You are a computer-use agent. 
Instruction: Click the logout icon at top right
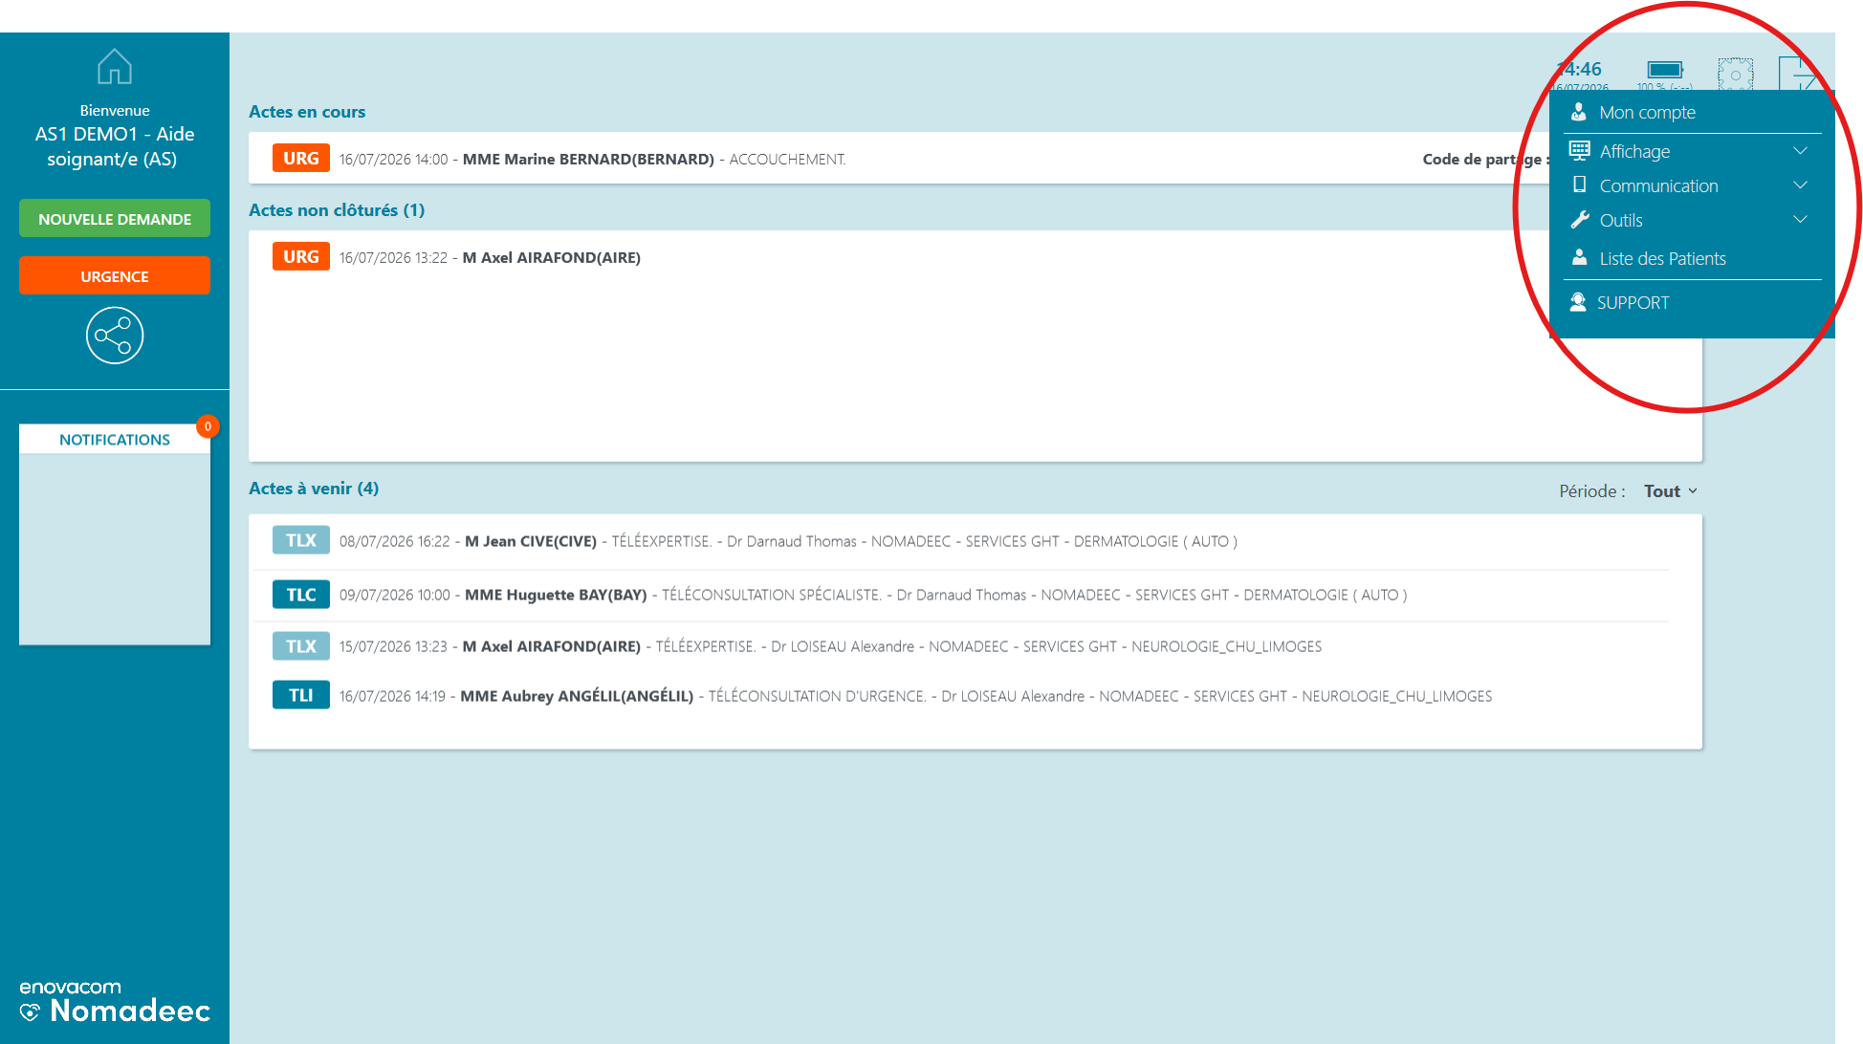tap(1798, 74)
